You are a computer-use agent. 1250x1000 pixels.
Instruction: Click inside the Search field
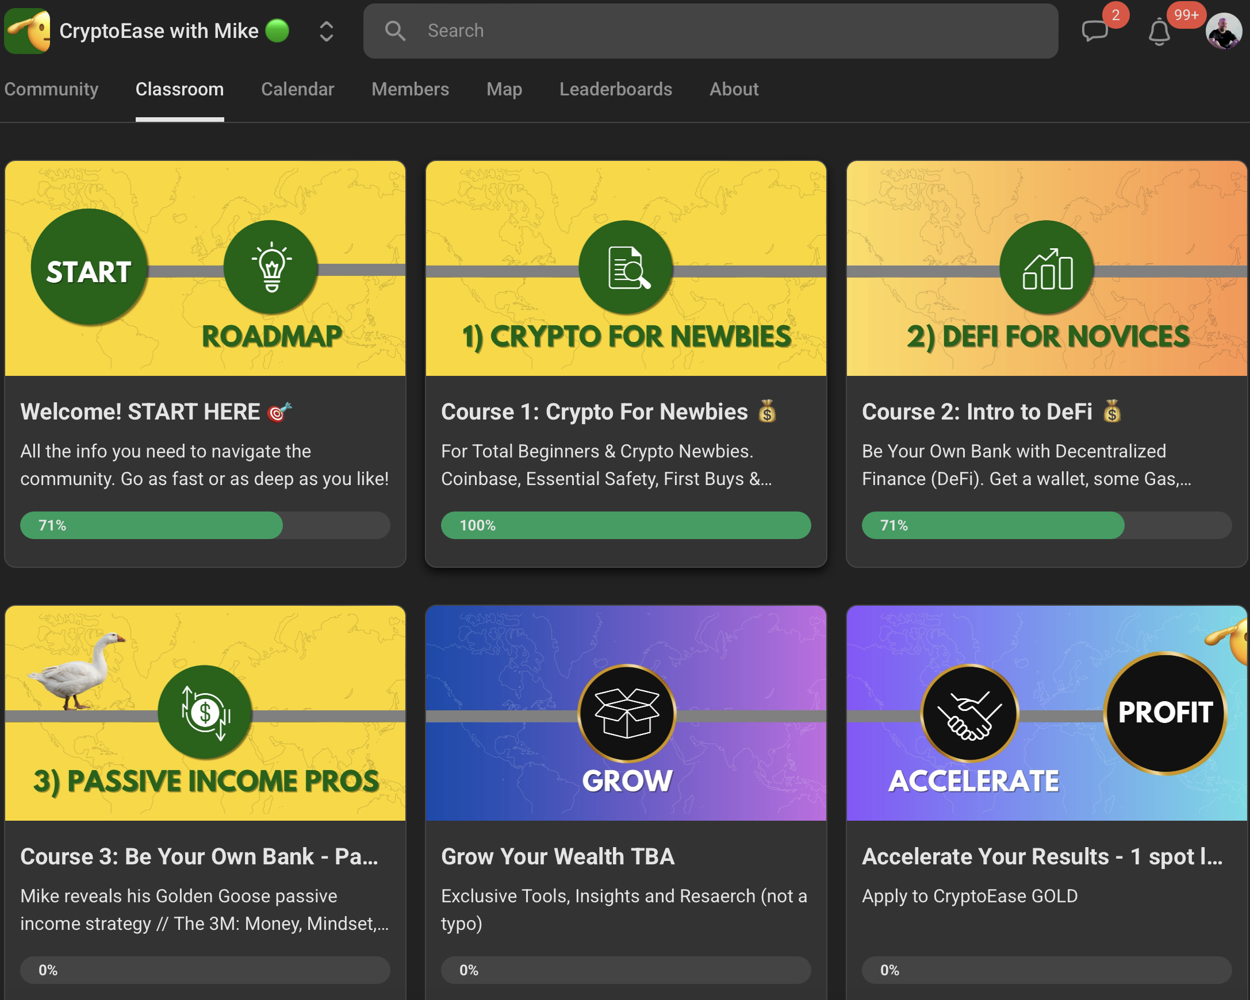(x=724, y=30)
